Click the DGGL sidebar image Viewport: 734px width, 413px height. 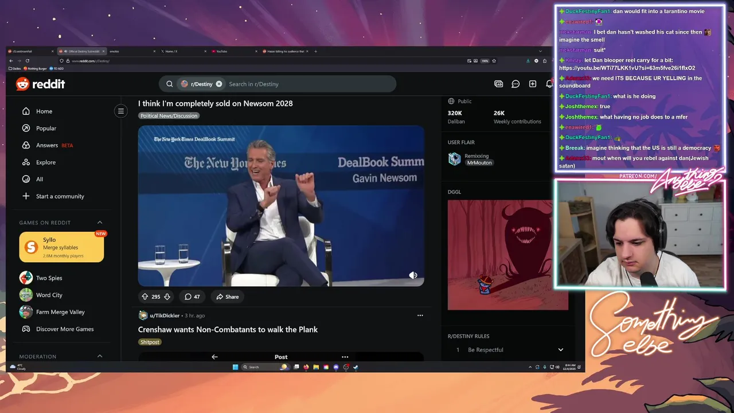tap(508, 255)
